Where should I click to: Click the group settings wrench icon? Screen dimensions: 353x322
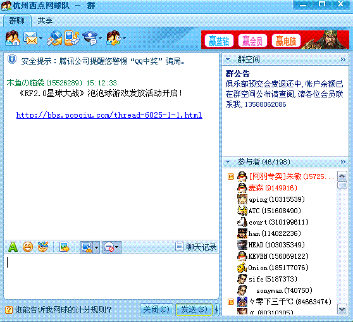click(114, 38)
